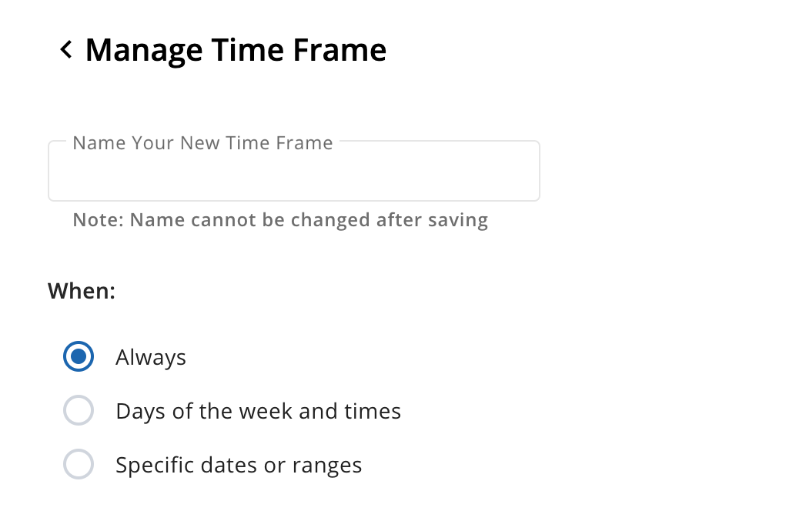This screenshot has width=796, height=511.
Task: Select the Always radio button
Action: (x=79, y=357)
